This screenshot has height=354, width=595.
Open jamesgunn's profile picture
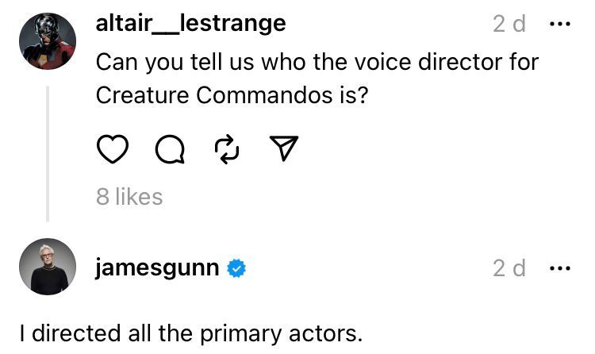[48, 267]
